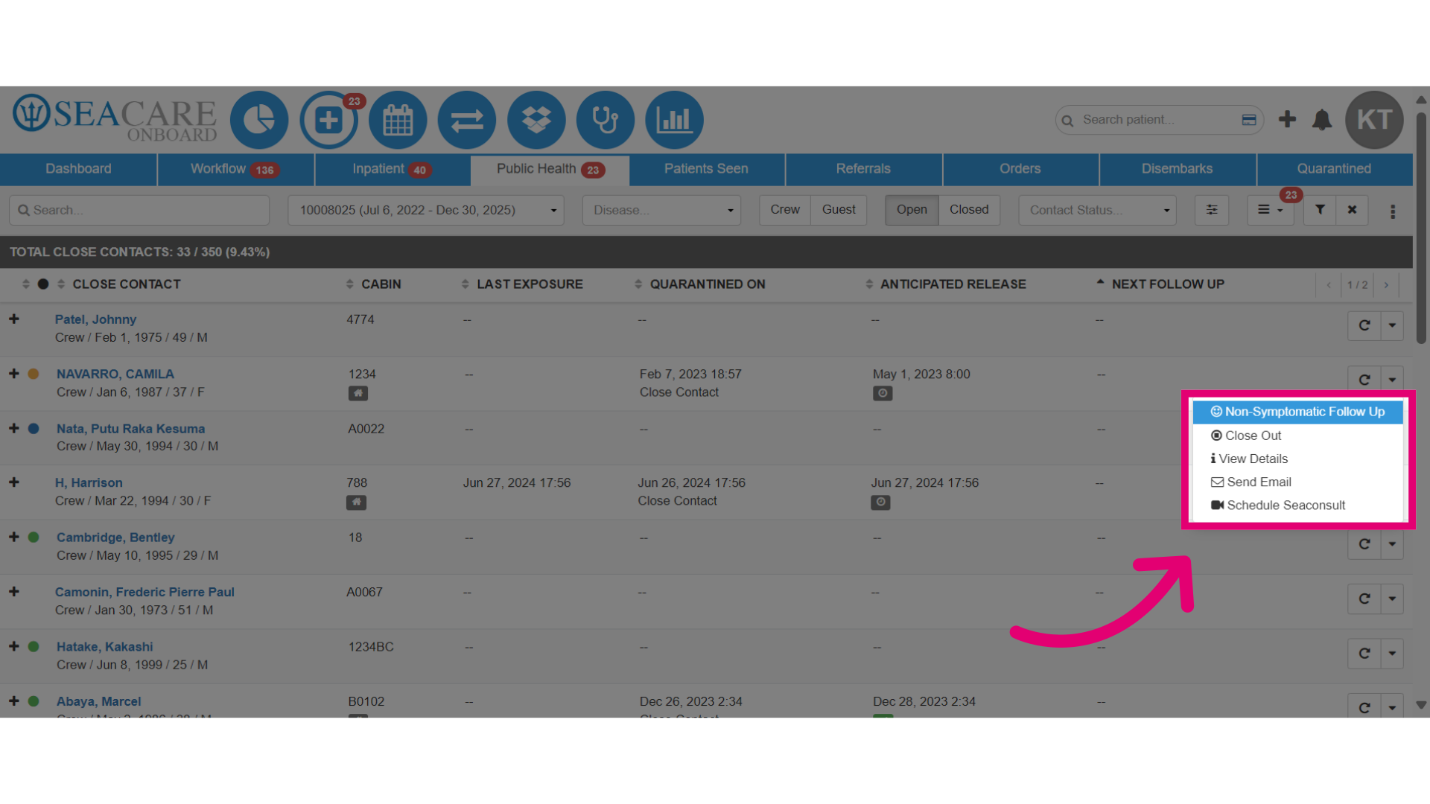The height and width of the screenshot is (804, 1430).
Task: Expand the Patel, Johnny row with plus
Action: [x=14, y=319]
